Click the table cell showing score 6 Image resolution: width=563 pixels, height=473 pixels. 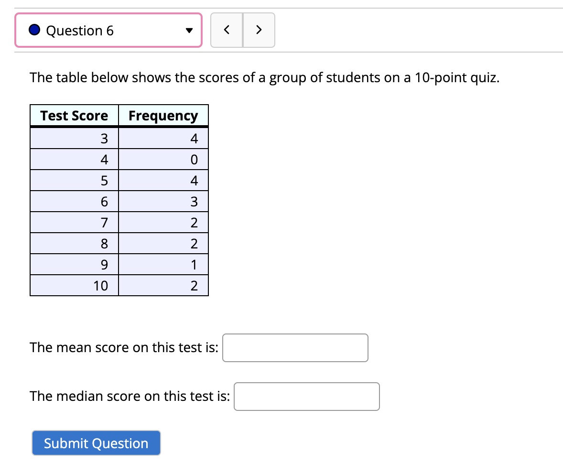click(x=74, y=201)
